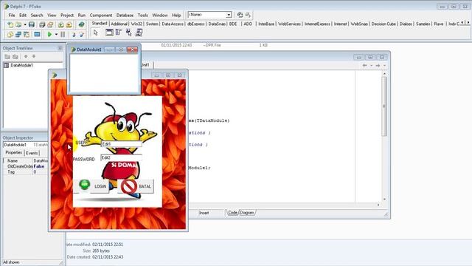
Task: Select the Tag property row
Action: [26, 171]
